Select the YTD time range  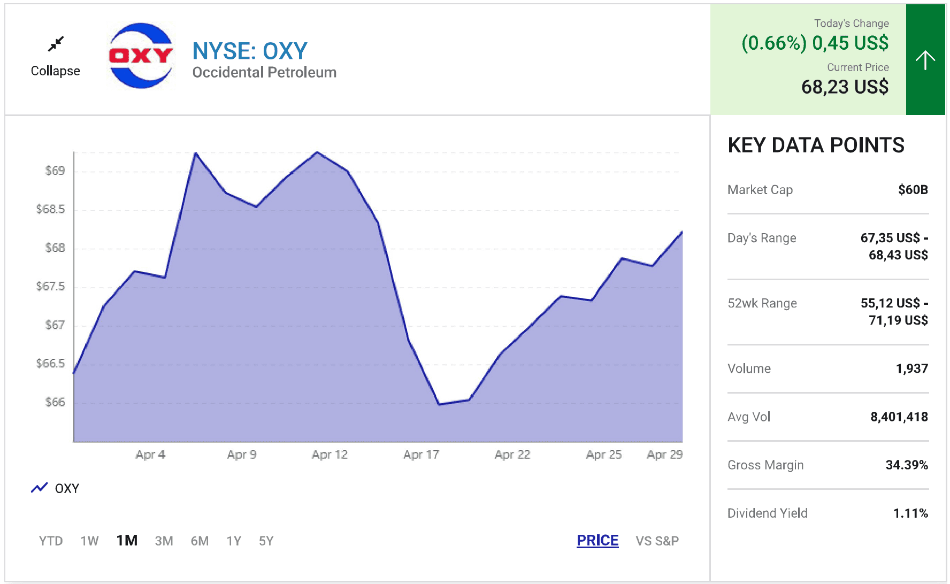point(51,541)
